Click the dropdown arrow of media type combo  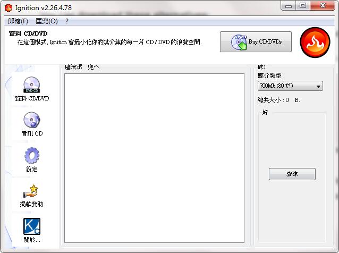pos(318,86)
